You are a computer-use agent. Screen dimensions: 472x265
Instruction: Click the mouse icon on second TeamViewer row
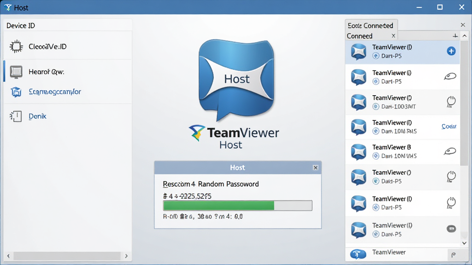coord(450,76)
